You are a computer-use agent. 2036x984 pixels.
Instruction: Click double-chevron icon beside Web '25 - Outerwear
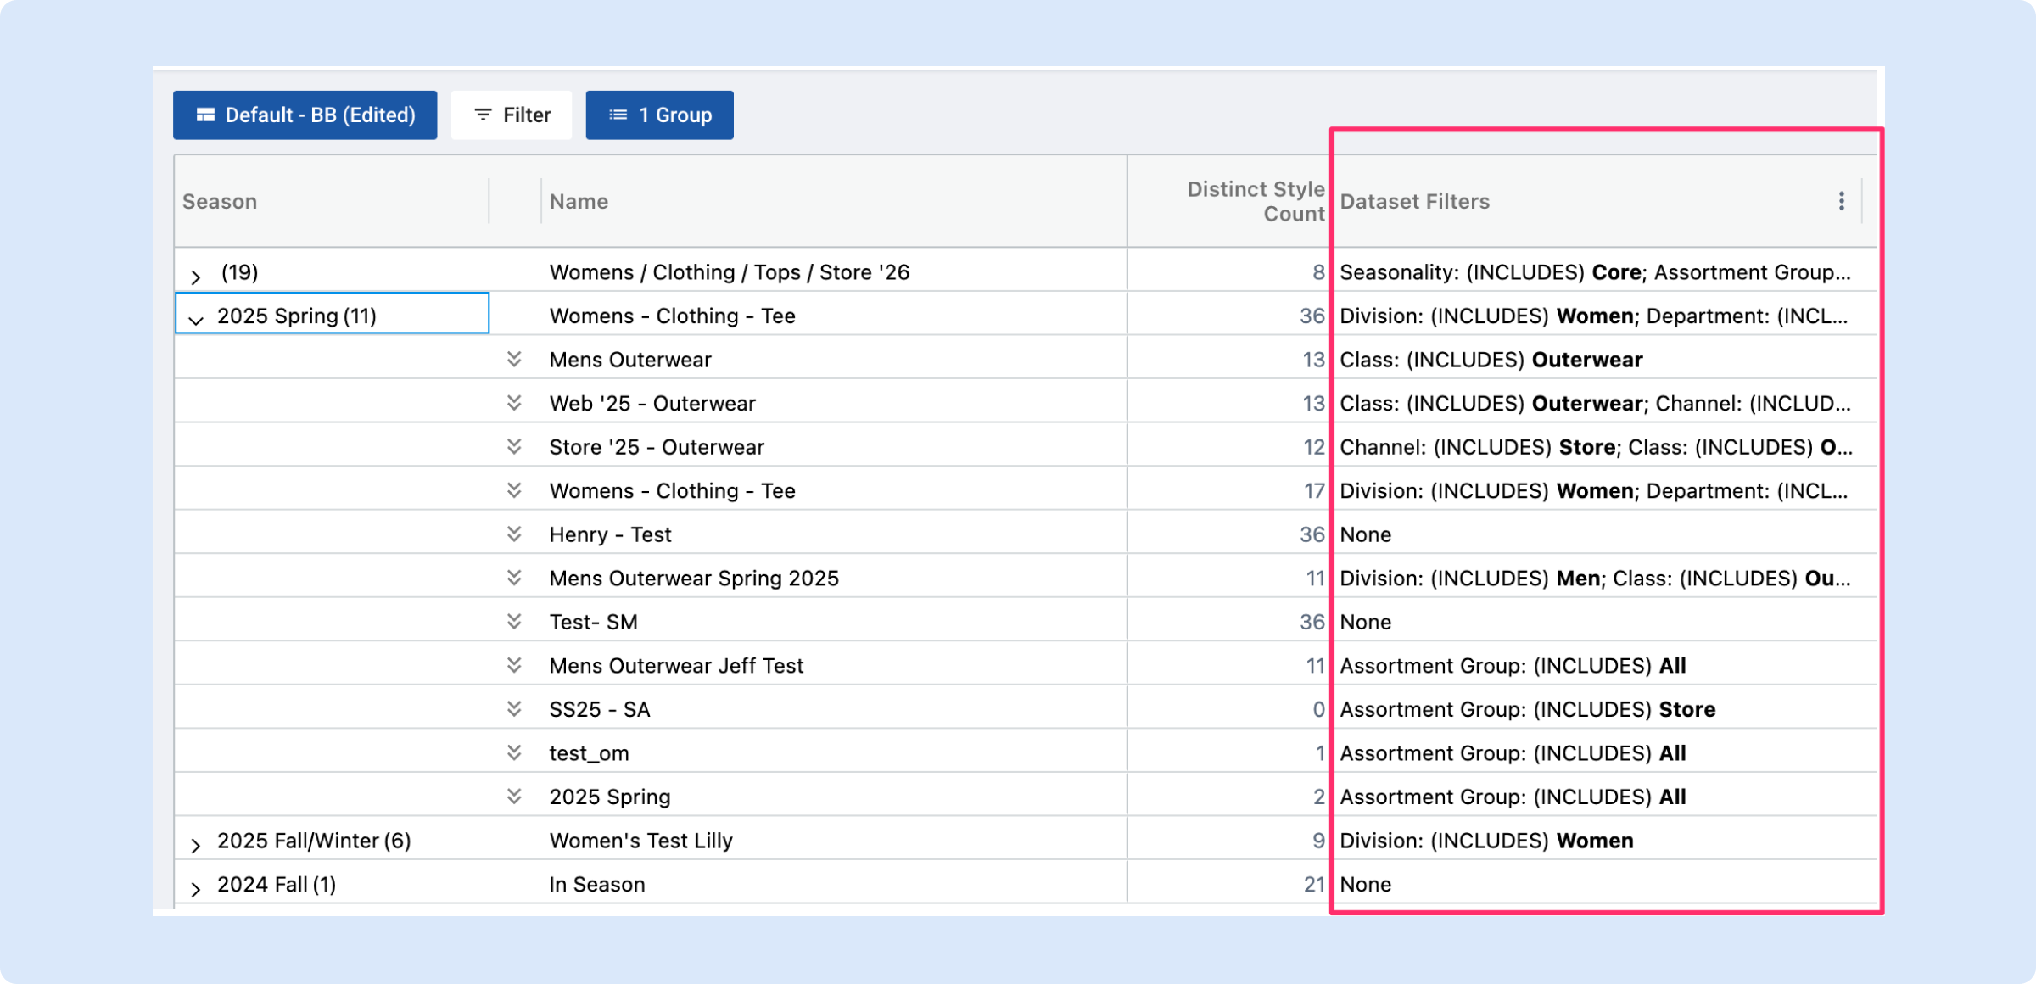click(x=514, y=403)
